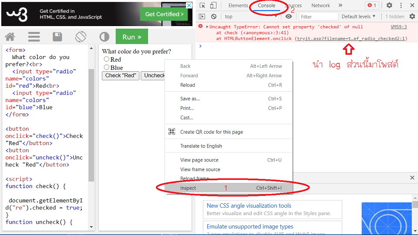Open the VM59:3 source link
This screenshot has width=418, height=235.
pos(398,27)
